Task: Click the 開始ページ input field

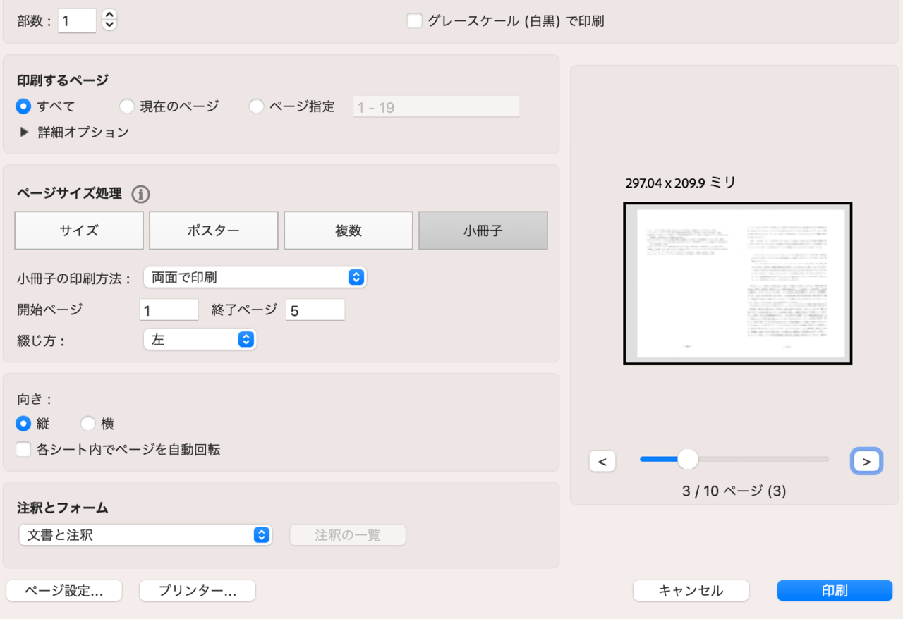Action: click(x=169, y=310)
